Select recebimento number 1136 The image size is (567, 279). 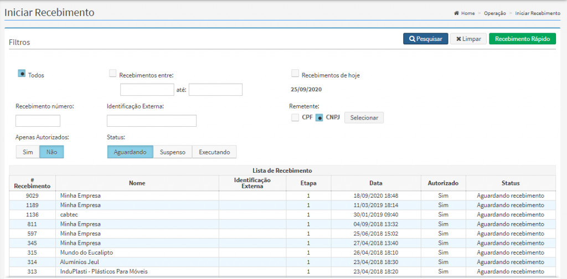(32, 214)
